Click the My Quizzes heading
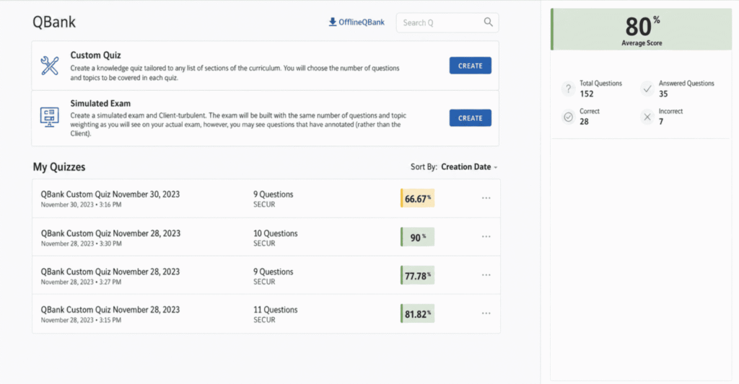739x384 pixels. 59,167
